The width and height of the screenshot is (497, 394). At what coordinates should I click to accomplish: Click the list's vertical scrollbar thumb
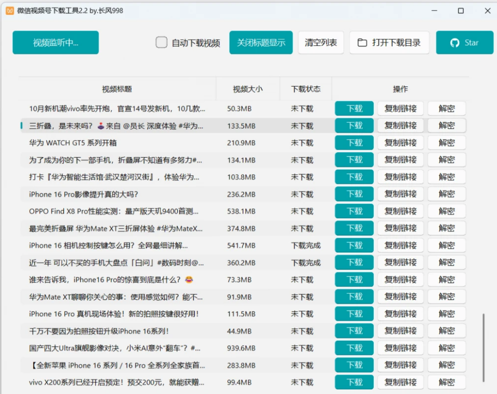tap(483, 348)
